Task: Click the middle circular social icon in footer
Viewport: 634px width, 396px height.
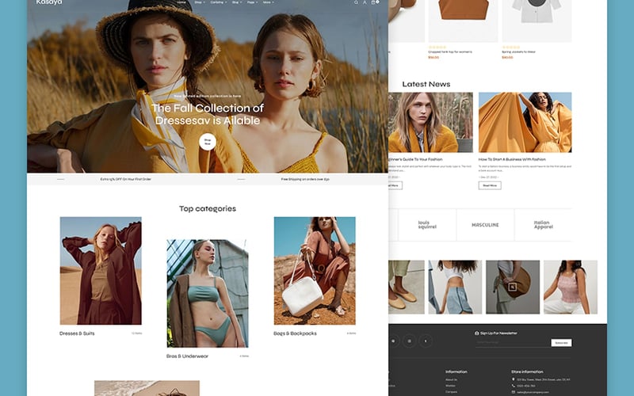Action: 409,341
